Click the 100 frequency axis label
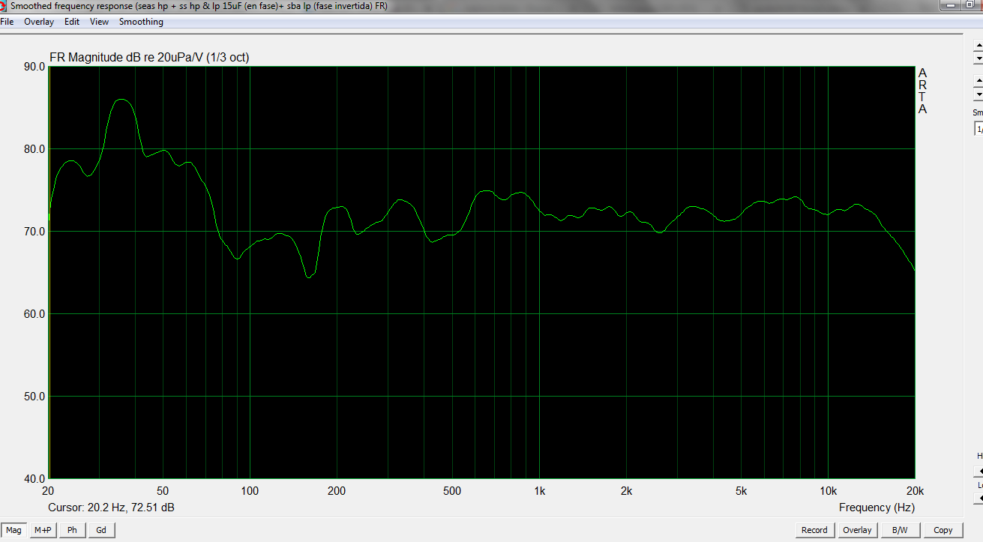The width and height of the screenshot is (983, 542). 250,491
